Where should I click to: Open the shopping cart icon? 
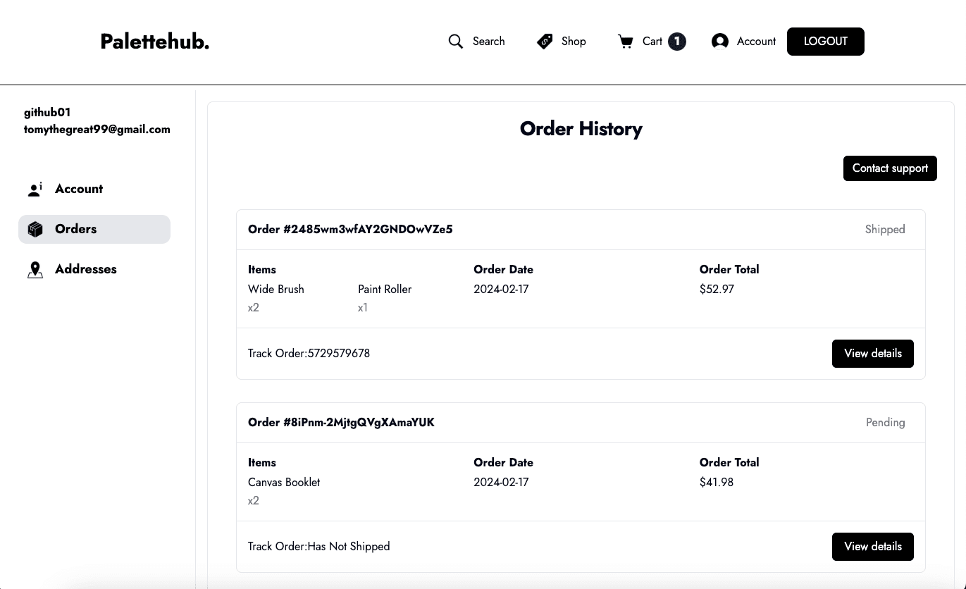625,42
